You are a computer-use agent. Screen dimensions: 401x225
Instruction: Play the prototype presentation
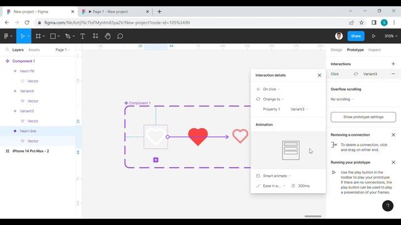pos(373,36)
